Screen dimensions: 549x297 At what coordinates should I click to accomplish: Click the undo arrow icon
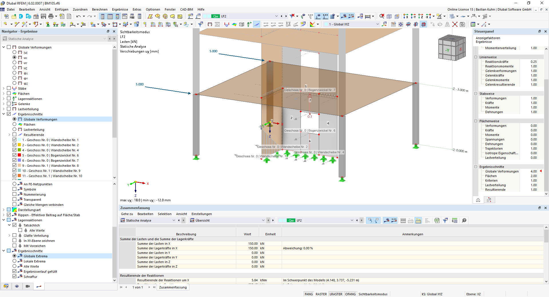[78, 16]
